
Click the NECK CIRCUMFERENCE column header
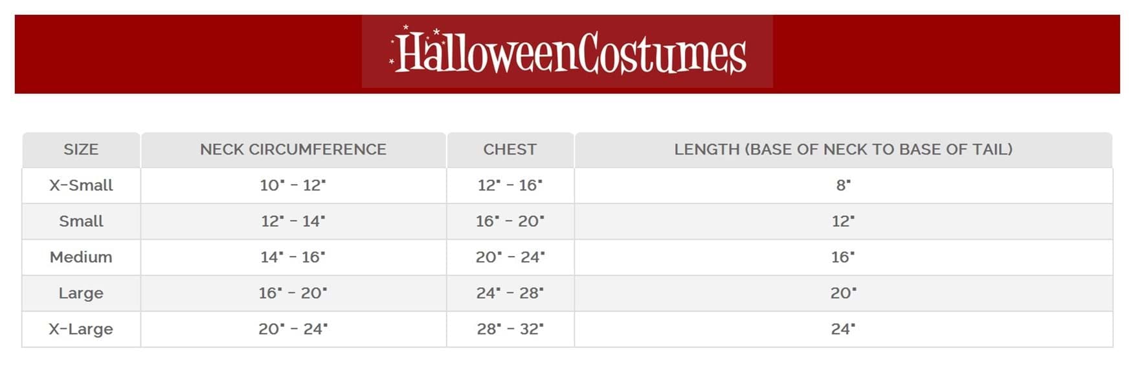[x=293, y=149]
